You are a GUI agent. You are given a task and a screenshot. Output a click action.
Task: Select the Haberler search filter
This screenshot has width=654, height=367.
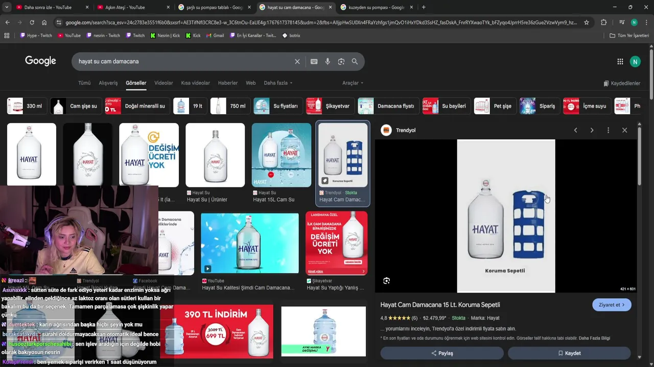pos(228,83)
